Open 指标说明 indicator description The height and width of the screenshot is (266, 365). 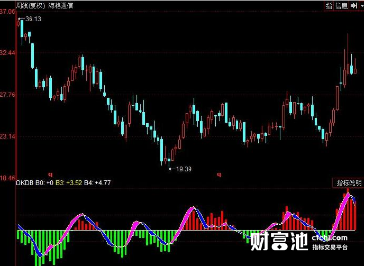tap(349, 182)
